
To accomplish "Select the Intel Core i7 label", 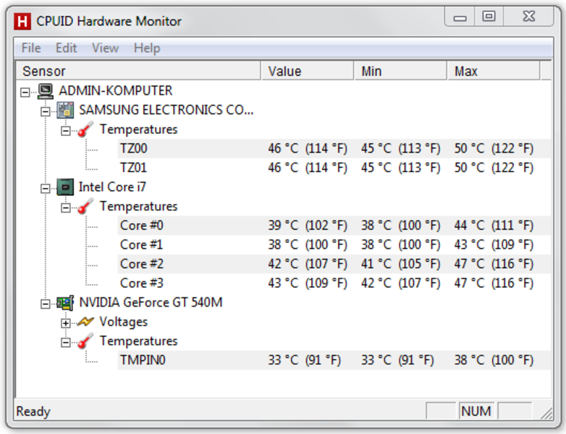I will [112, 187].
